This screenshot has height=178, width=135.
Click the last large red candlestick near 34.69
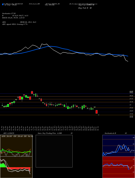point(97,112)
